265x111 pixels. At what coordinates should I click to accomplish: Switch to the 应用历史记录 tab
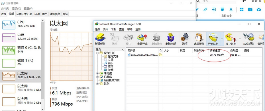[x=24, y=14]
